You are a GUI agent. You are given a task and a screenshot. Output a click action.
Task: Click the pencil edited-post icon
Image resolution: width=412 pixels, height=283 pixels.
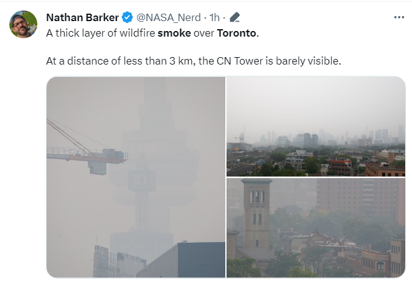pos(235,17)
